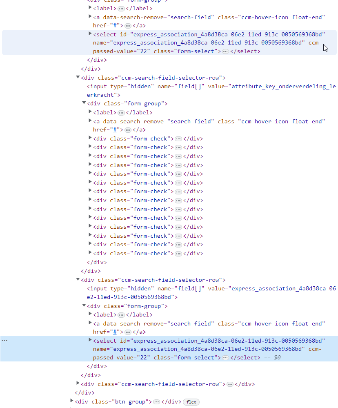This screenshot has height=408, width=338.
Task: Select the hidden input line with value express_association_4a8d38ca-06
Action: (211, 293)
